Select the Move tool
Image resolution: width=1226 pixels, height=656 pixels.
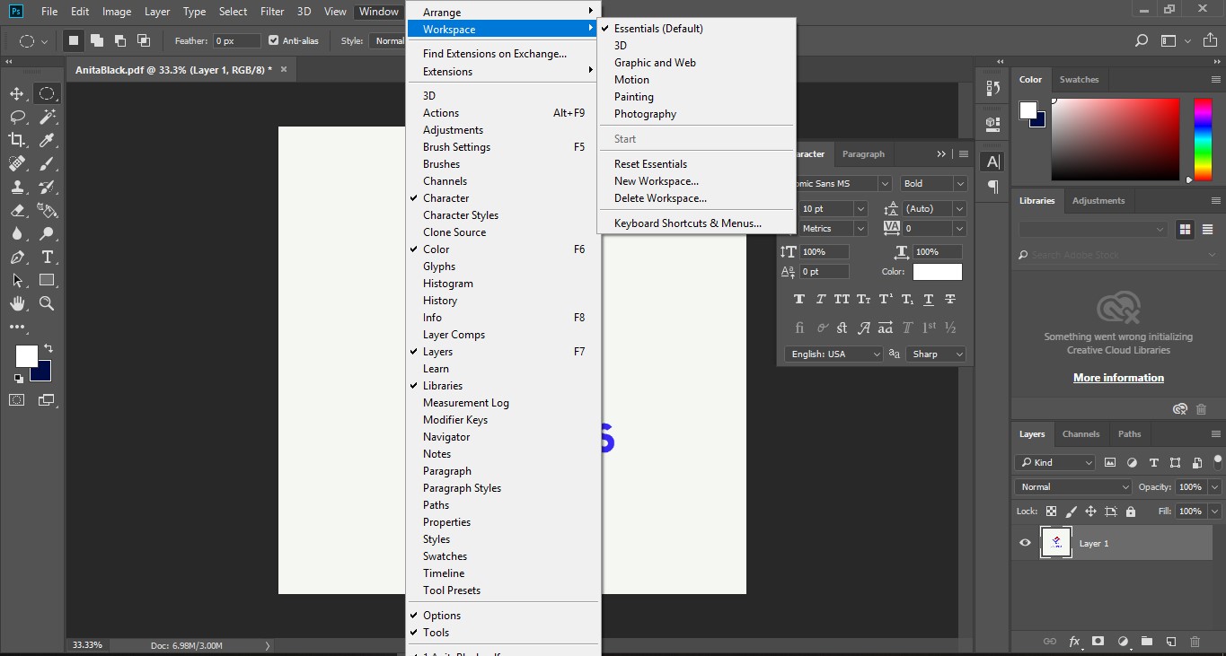pos(16,92)
